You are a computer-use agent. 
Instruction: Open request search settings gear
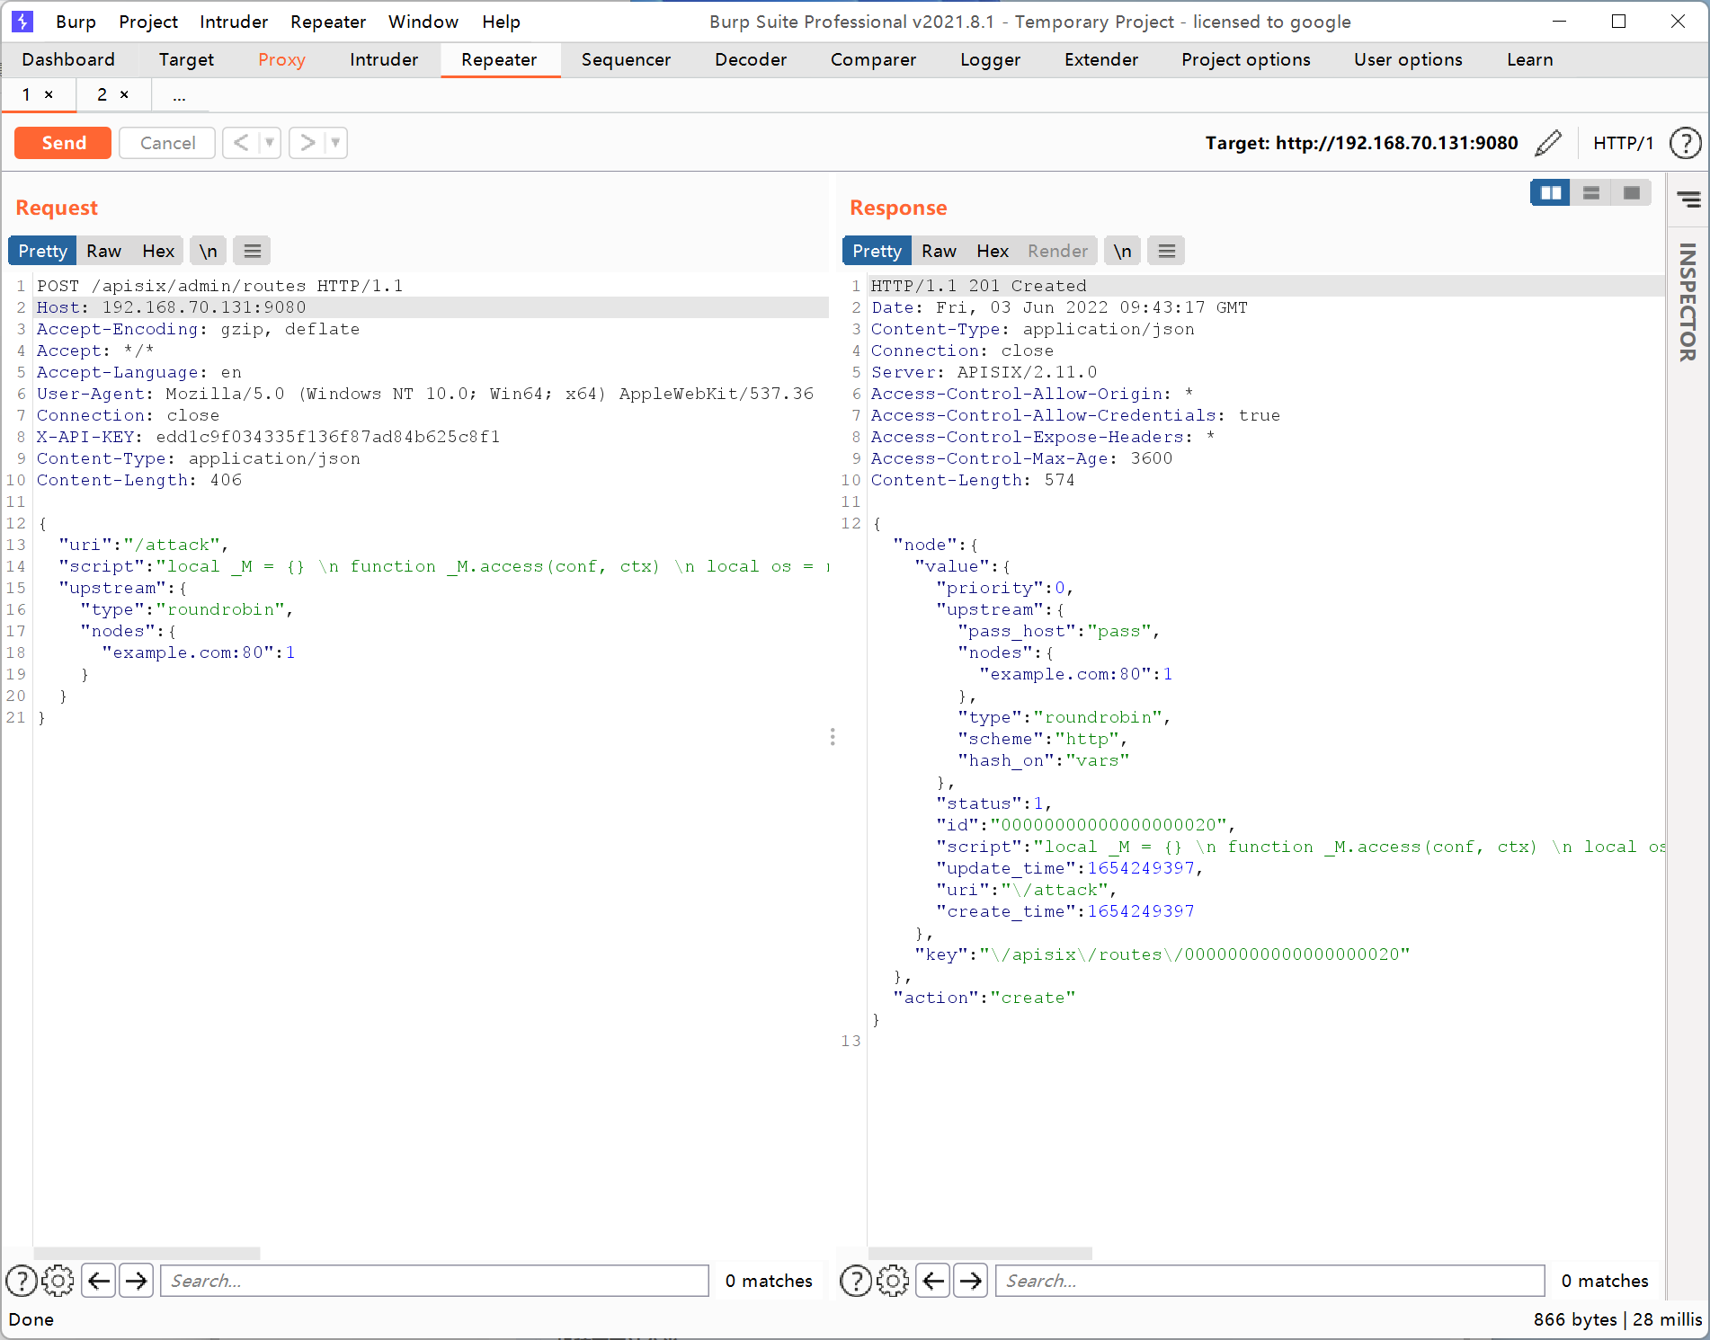[x=58, y=1281]
